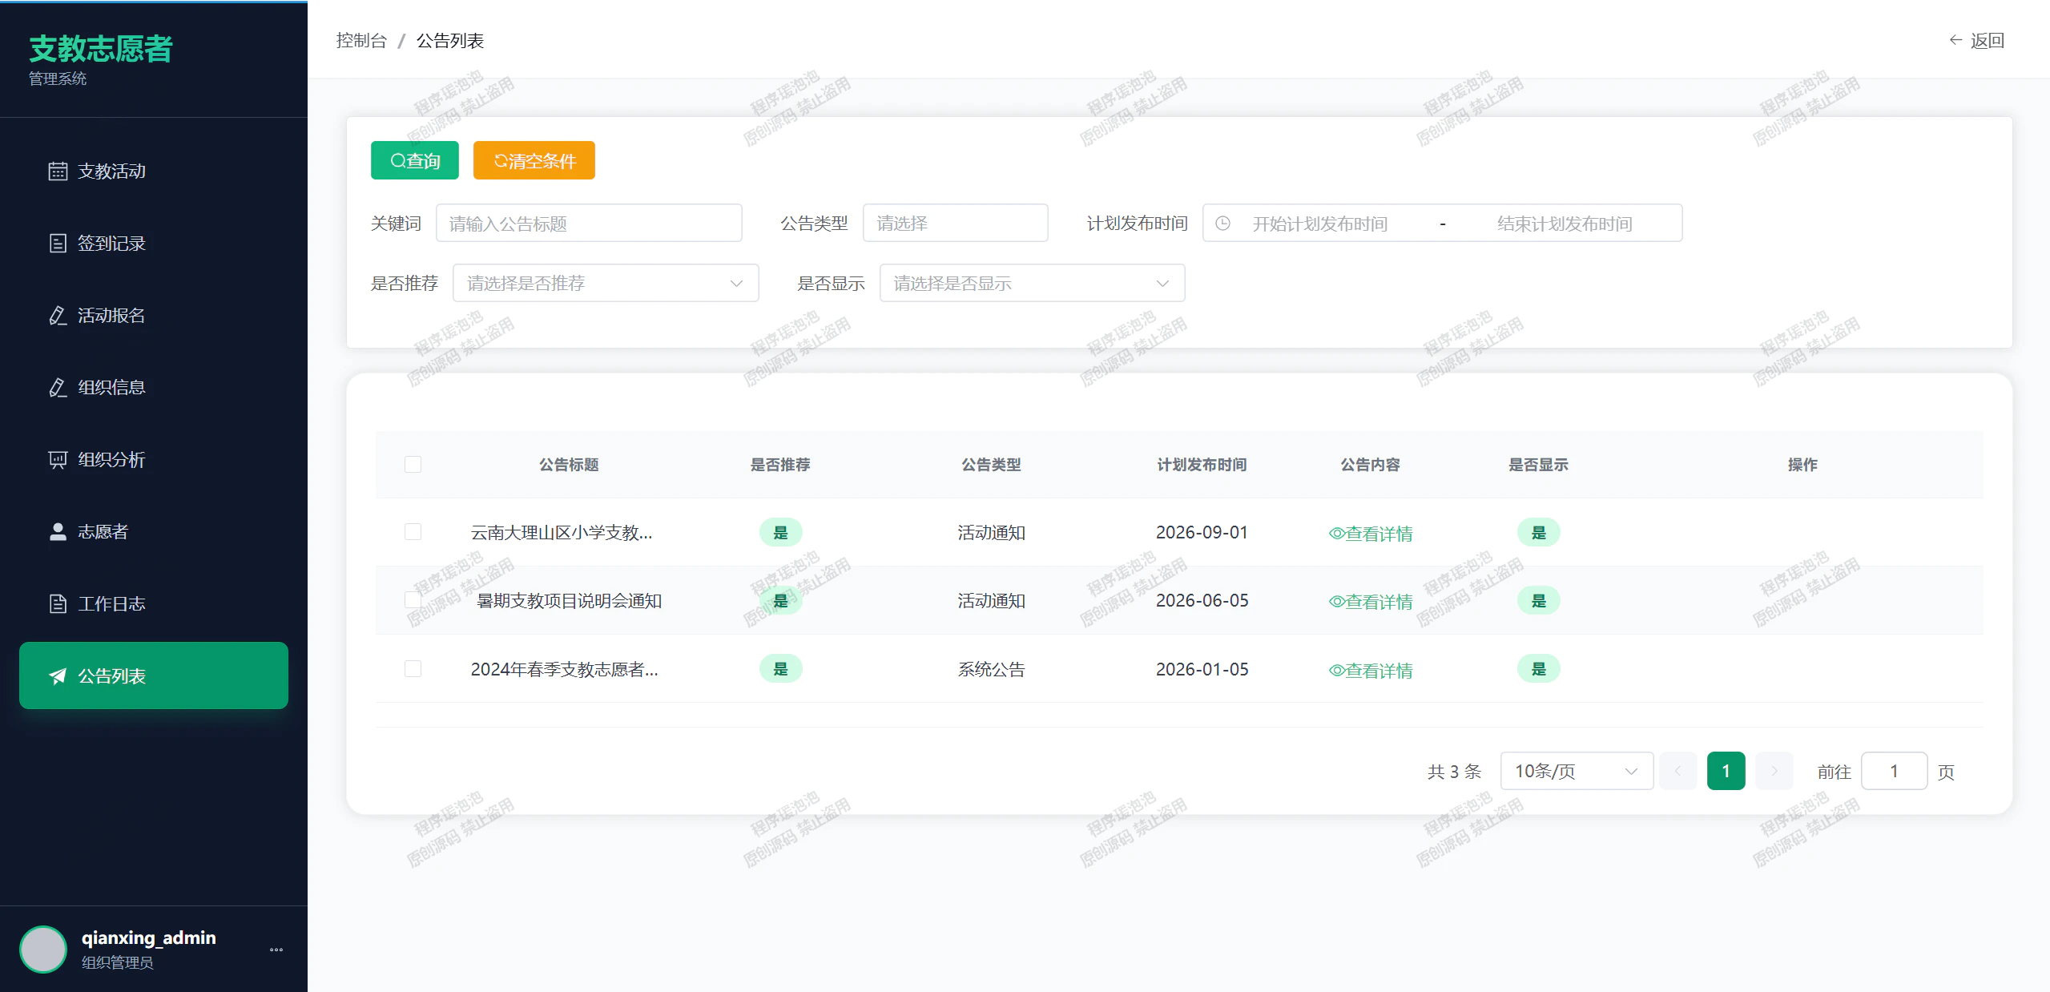This screenshot has width=2050, height=992.
Task: Check the 2024年春季支教志愿者 row checkbox
Action: [x=413, y=669]
